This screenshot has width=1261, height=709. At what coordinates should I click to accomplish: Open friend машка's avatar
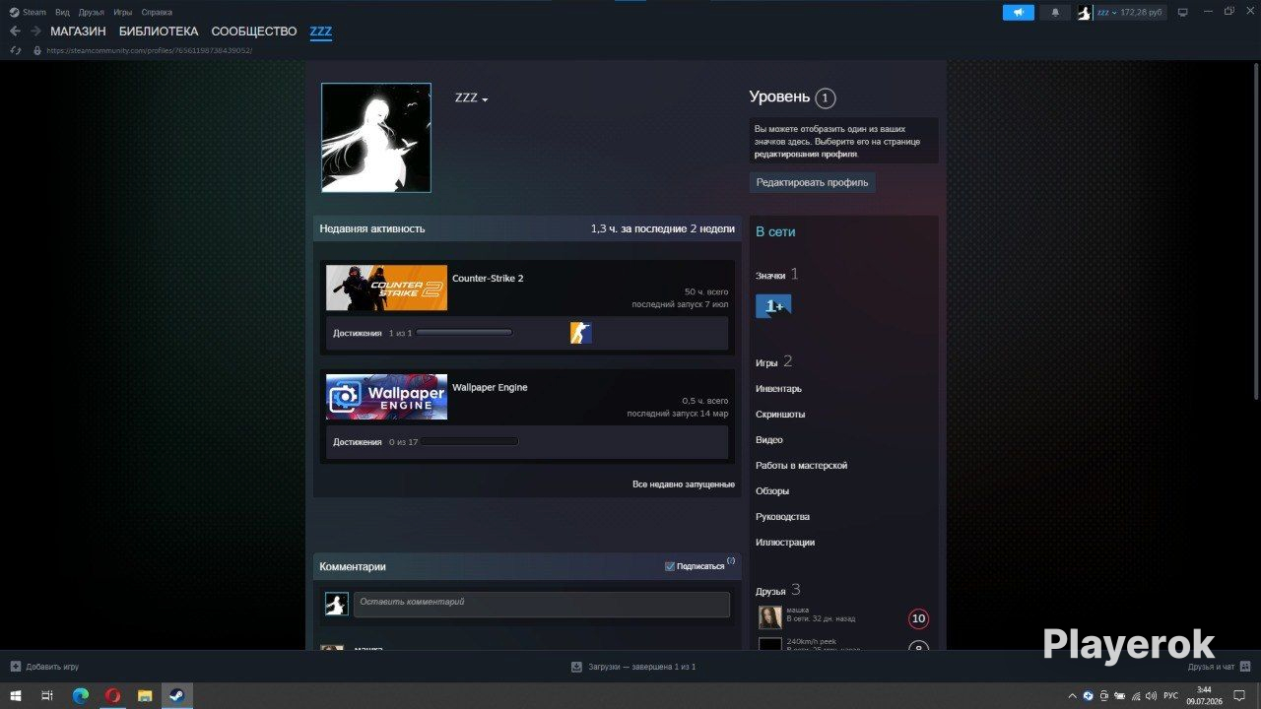[x=770, y=617]
